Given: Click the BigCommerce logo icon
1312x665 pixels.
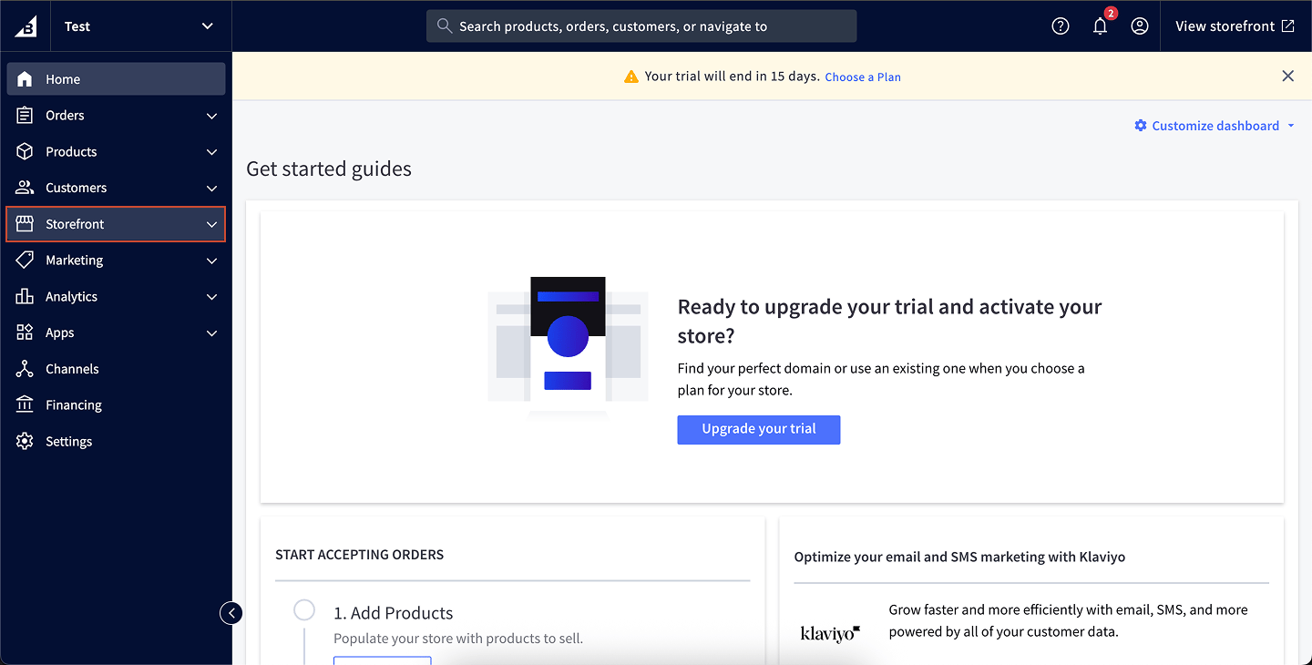Looking at the screenshot, I should tap(26, 26).
